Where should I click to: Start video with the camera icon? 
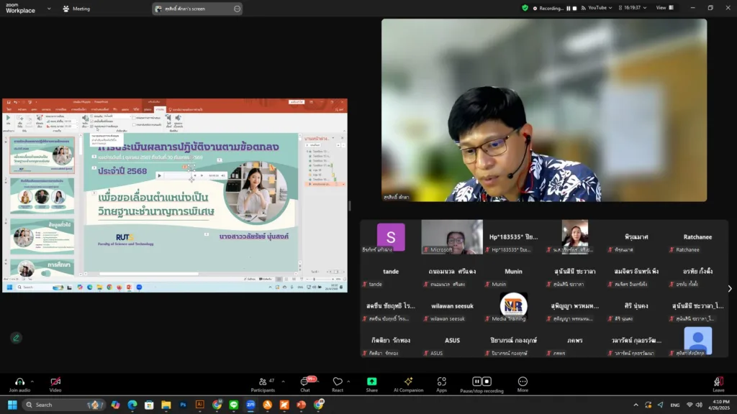tap(55, 382)
